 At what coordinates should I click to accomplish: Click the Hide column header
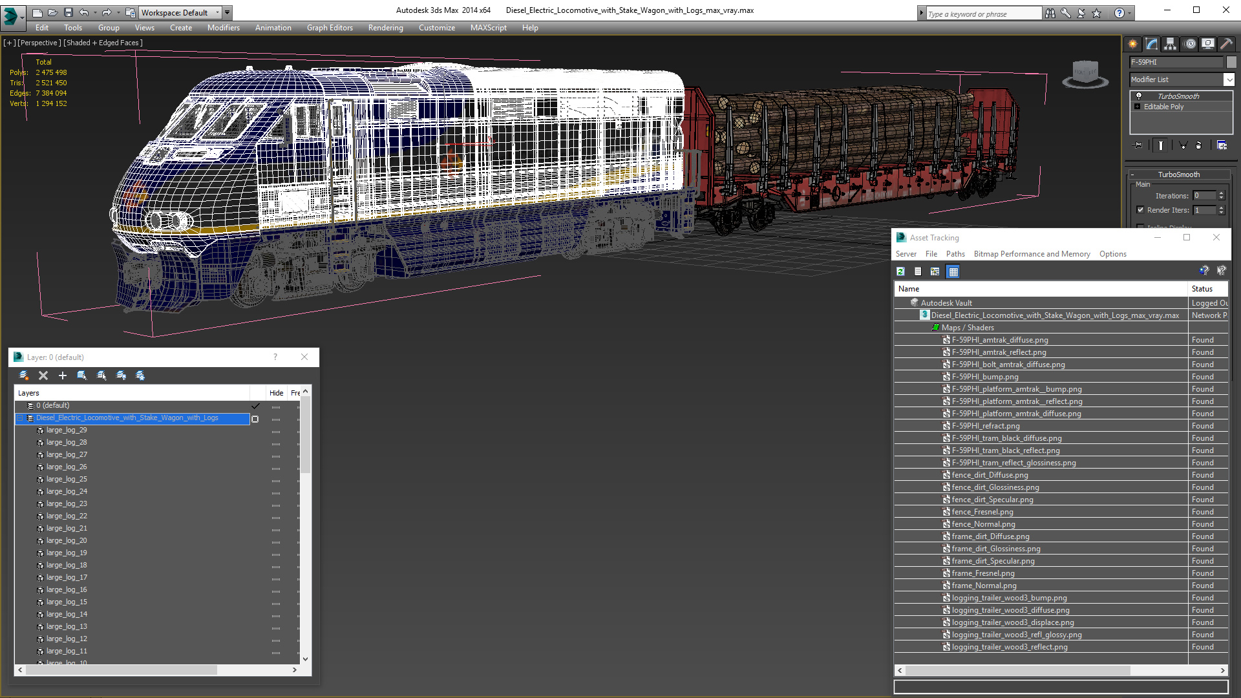(276, 393)
